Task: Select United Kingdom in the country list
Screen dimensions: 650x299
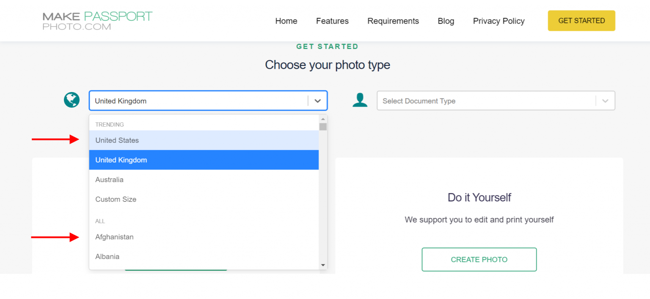Action: click(x=204, y=160)
